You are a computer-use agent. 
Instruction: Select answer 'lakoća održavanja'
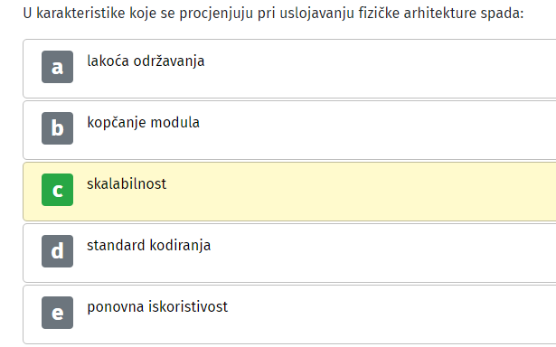click(x=146, y=61)
